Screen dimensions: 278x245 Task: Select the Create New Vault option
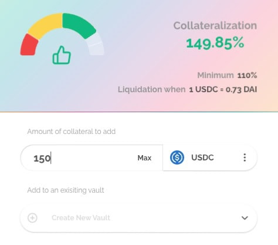(138, 218)
